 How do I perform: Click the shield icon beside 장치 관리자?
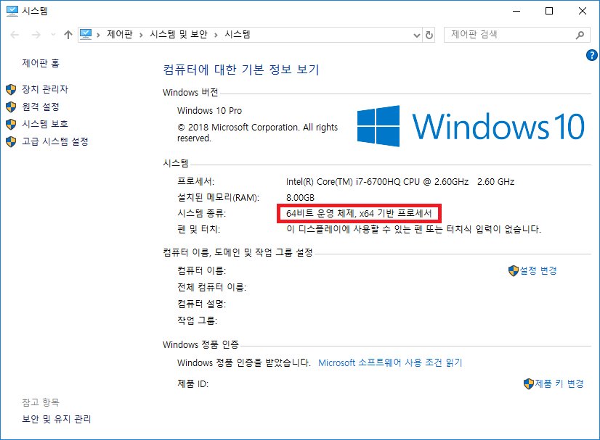pyautogui.click(x=11, y=89)
